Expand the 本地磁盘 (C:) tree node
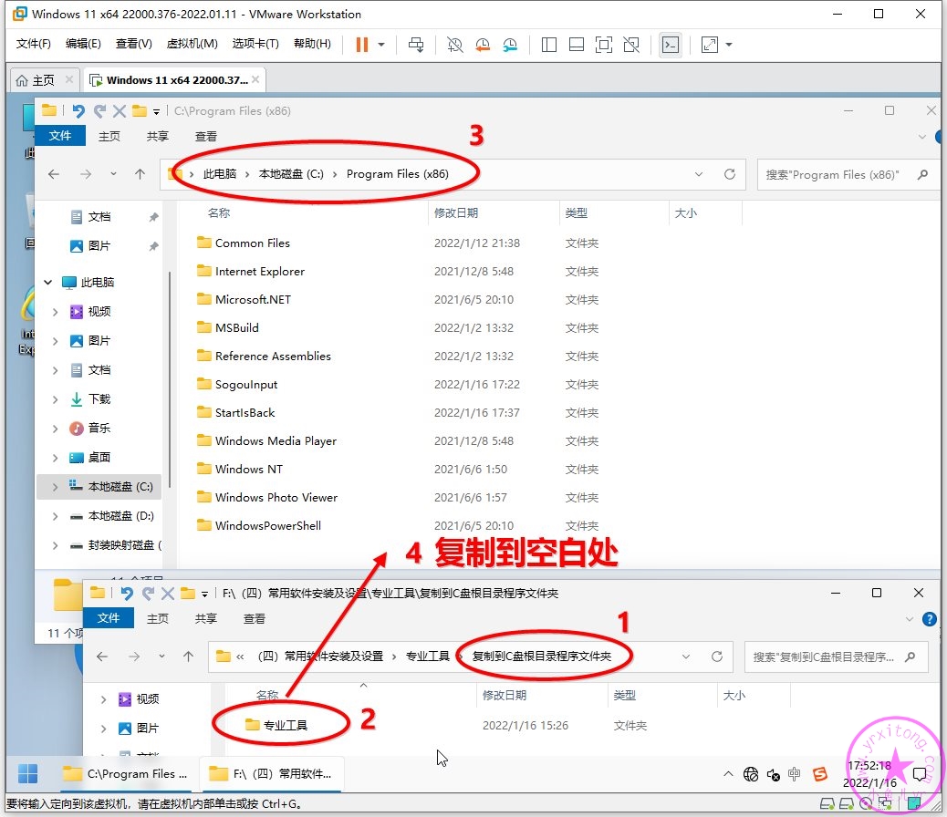 55,487
